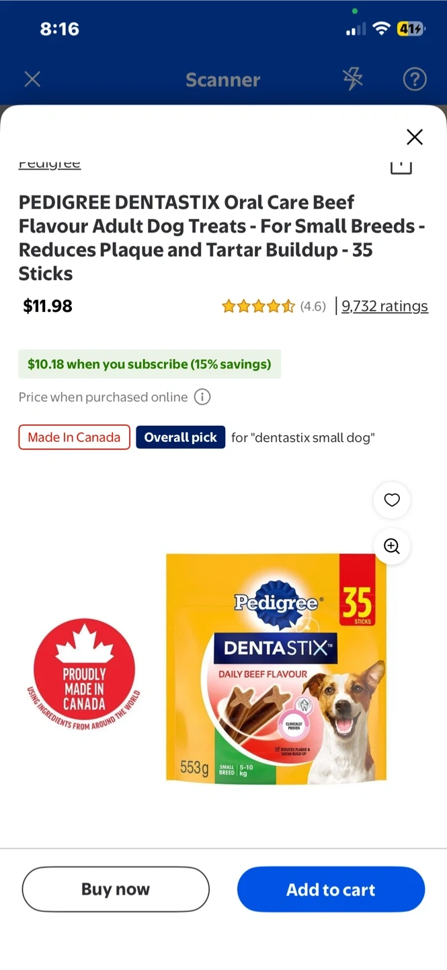
Task: Toggle the scanner flash icon
Action: pos(352,79)
